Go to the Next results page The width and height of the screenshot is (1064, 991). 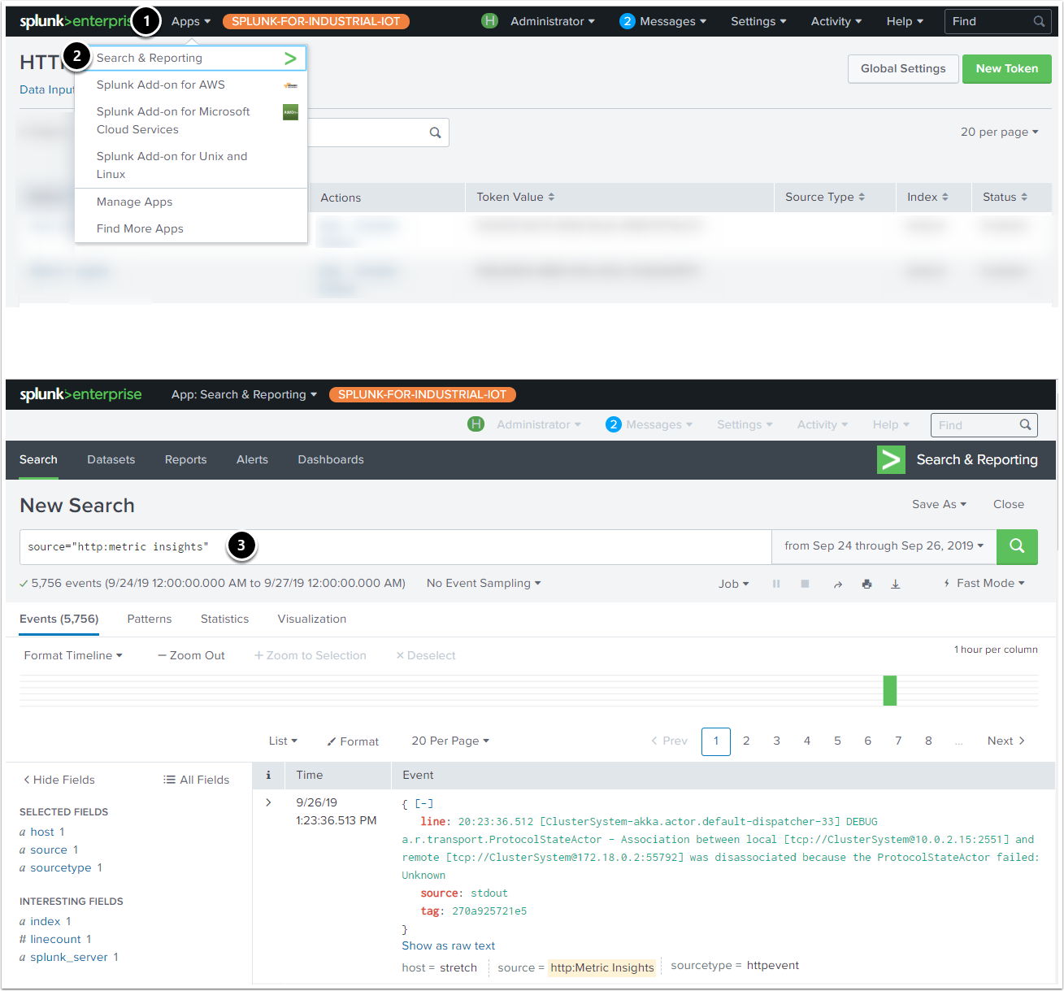[1006, 741]
